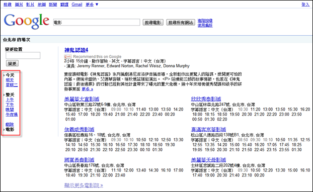Open the 使用偏好 link
313x192 pixels.
[205, 25]
